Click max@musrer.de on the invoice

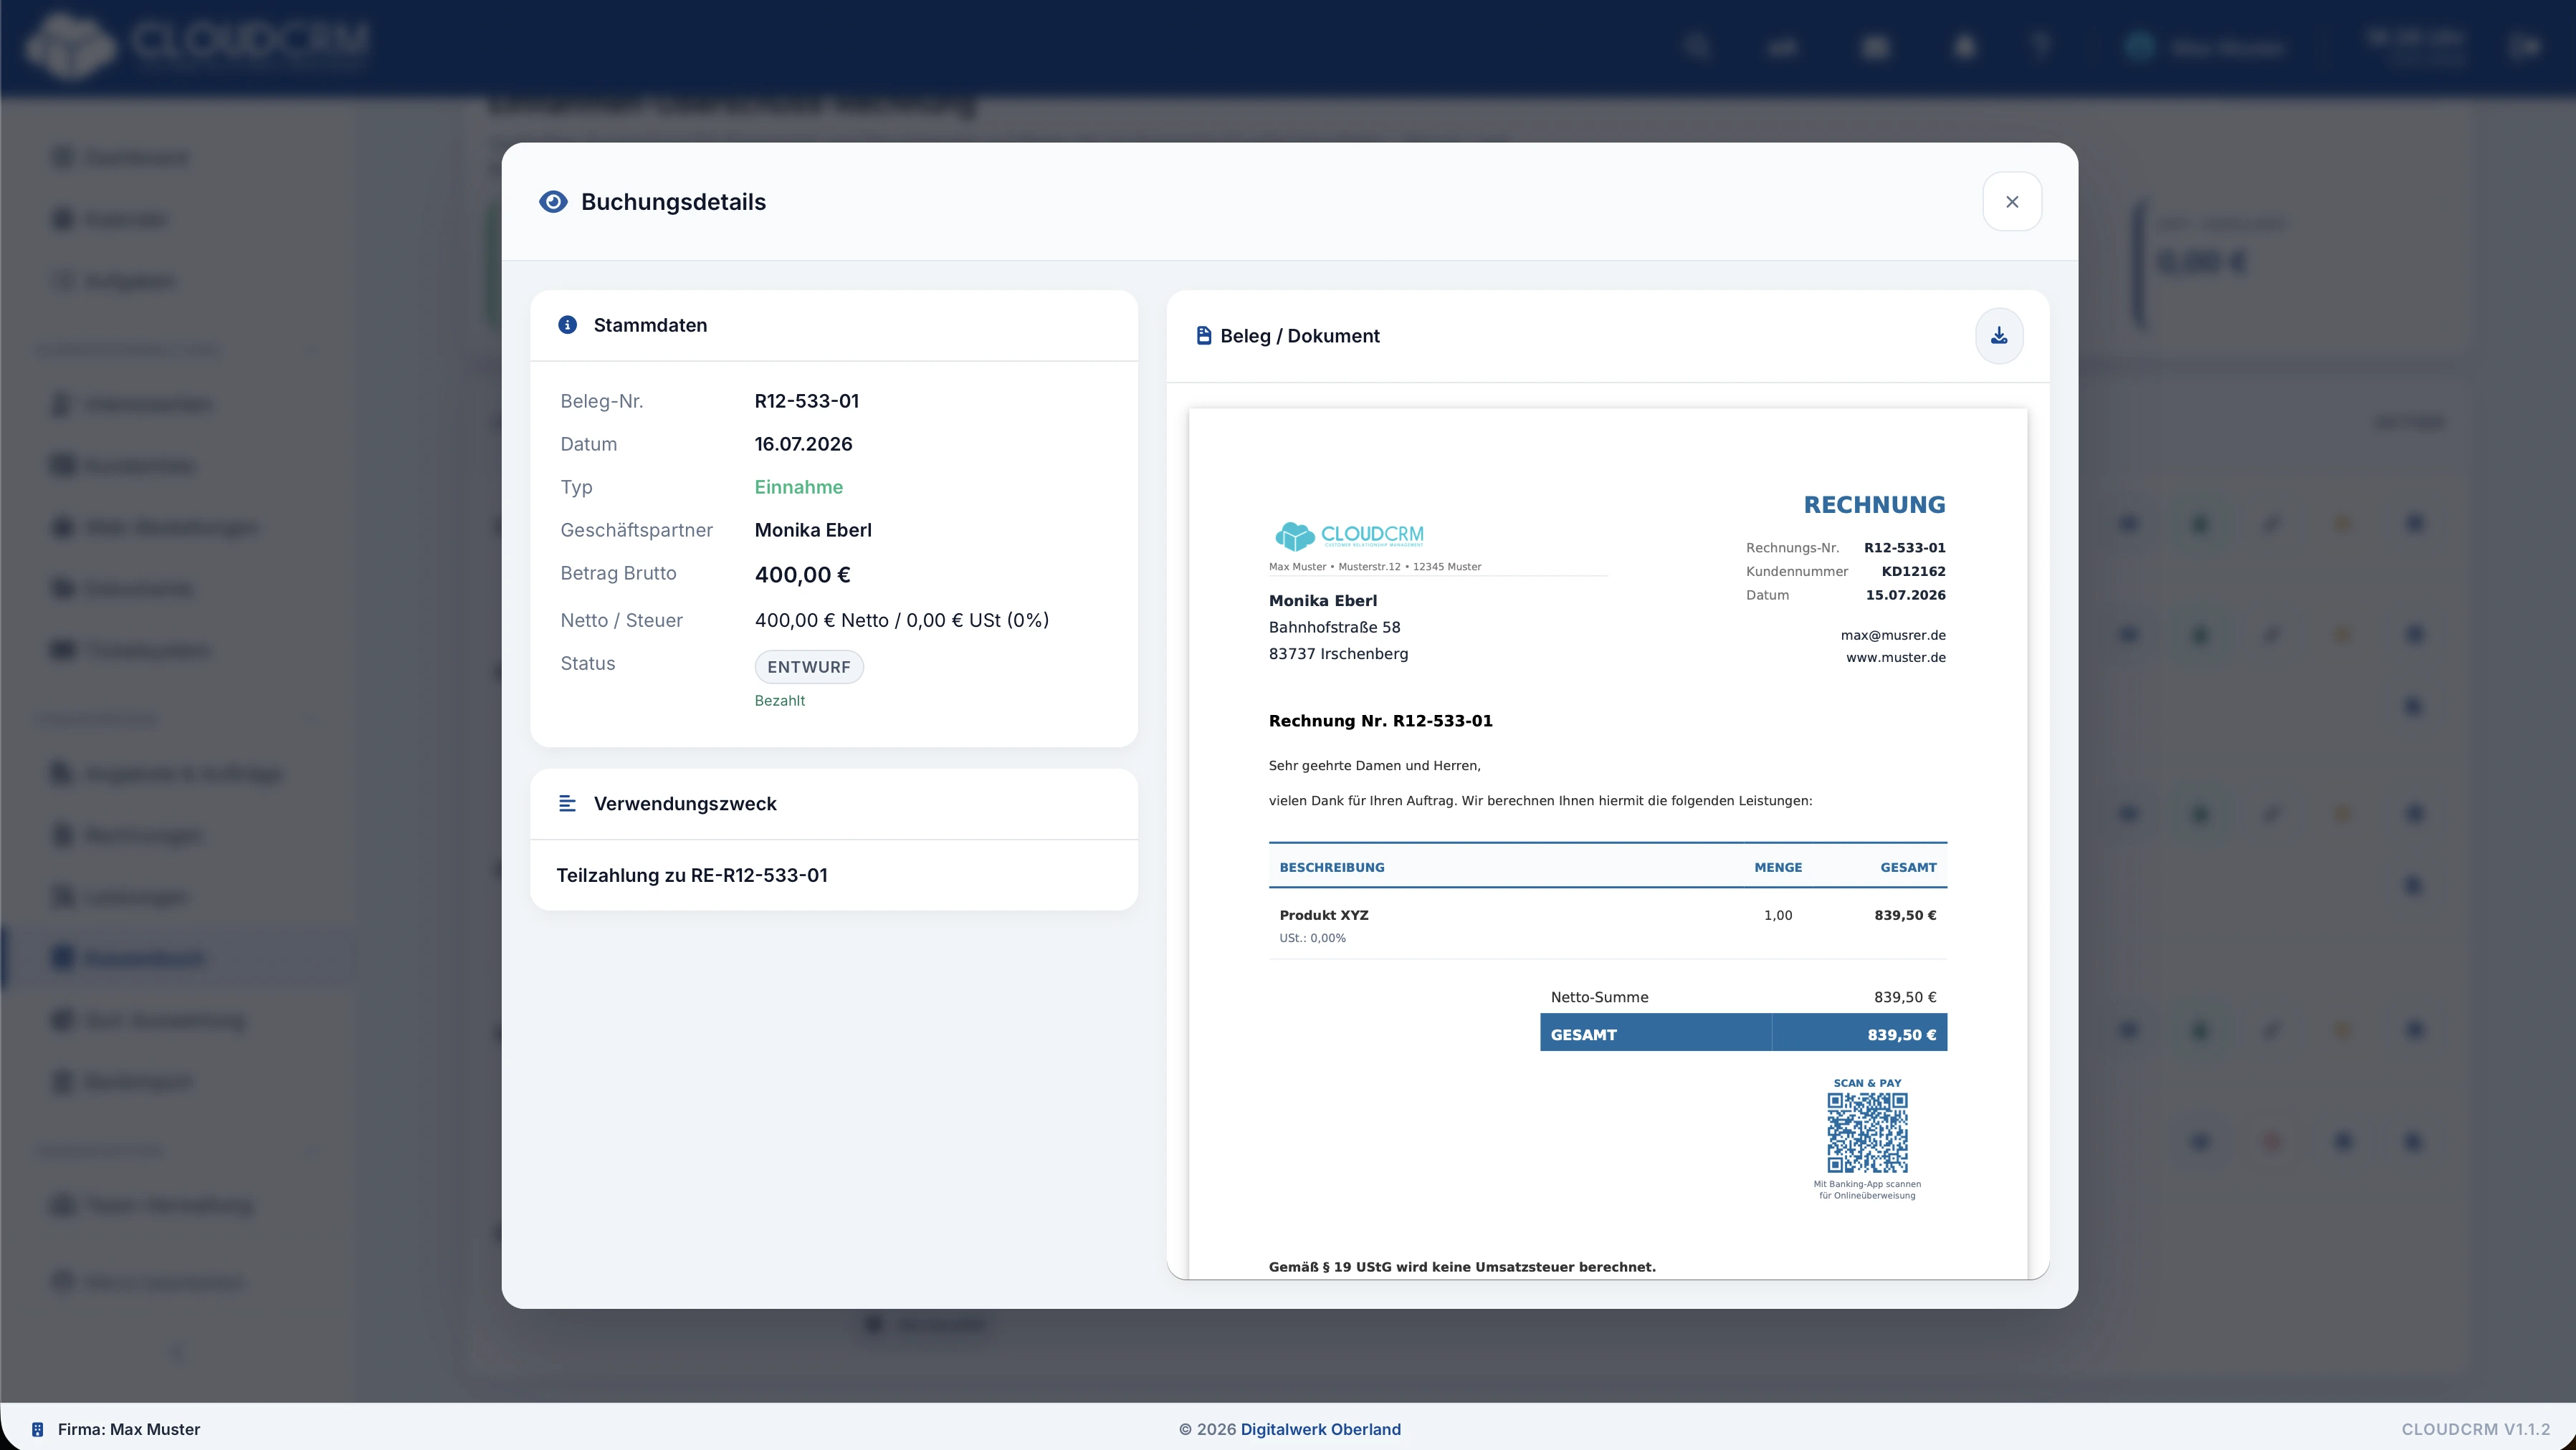click(1892, 635)
